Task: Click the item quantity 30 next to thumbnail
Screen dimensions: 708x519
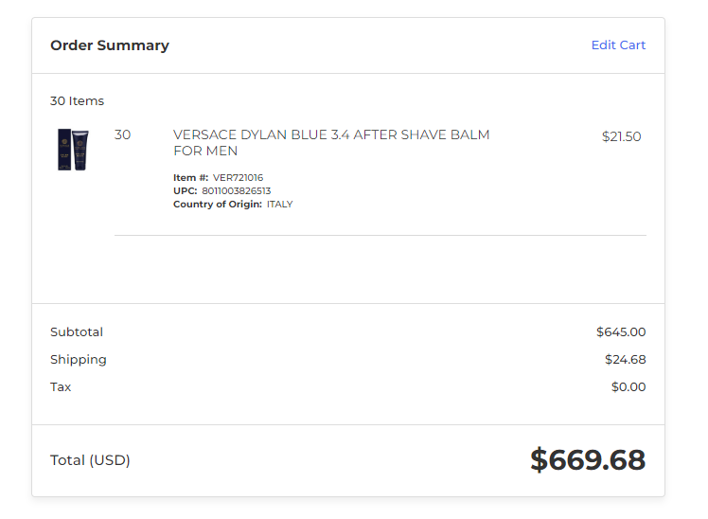Action: pos(122,134)
